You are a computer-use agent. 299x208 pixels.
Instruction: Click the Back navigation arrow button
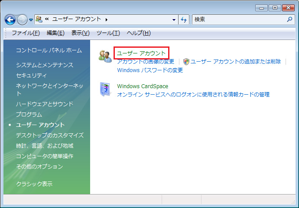[x=10, y=20]
